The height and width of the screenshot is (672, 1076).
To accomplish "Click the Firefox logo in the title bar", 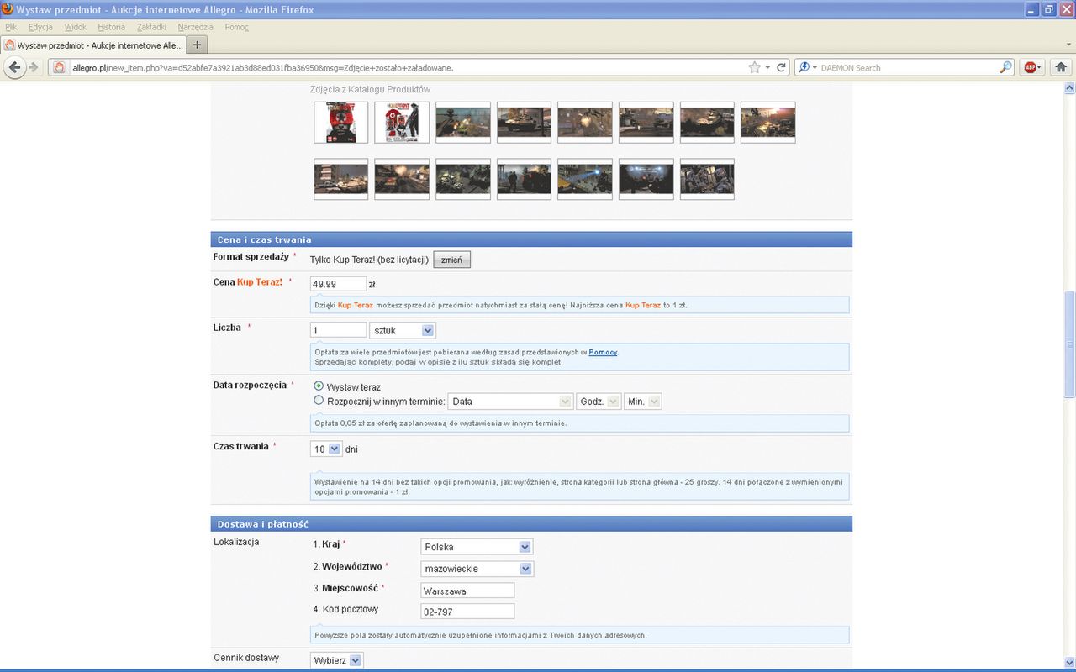I will 8,9.
